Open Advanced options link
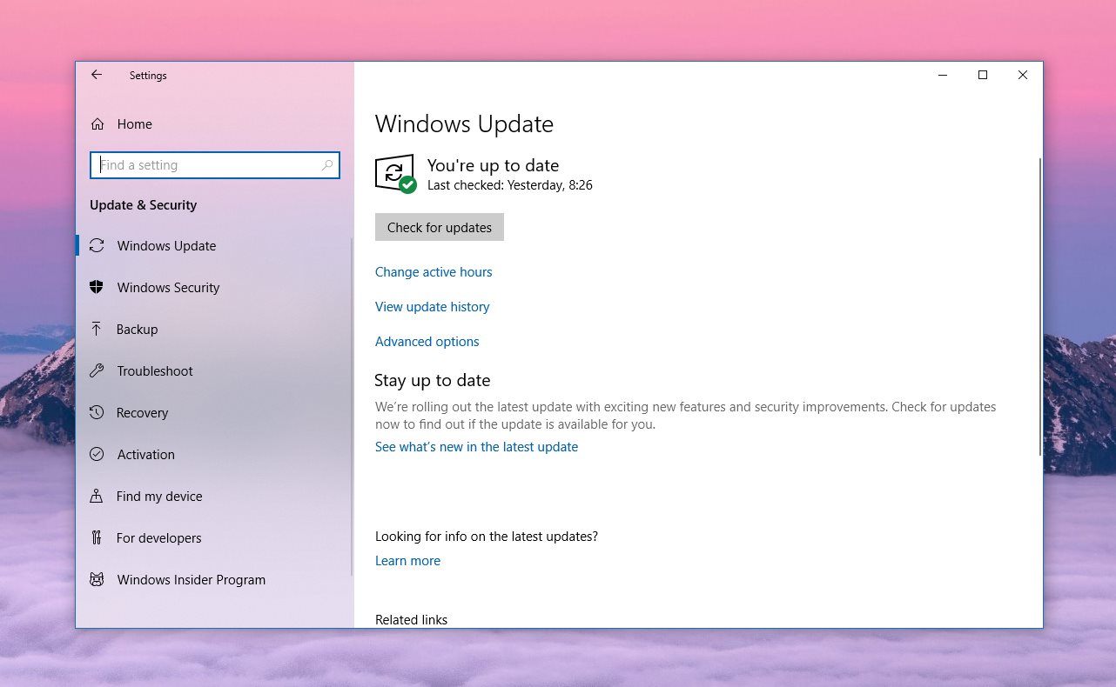The height and width of the screenshot is (687, 1116). (x=427, y=342)
